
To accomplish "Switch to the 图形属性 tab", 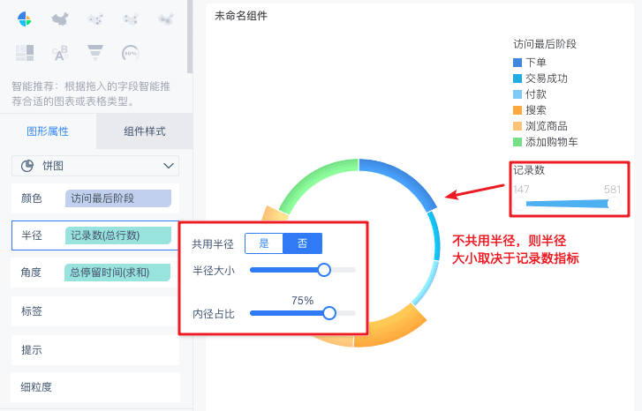I will [x=48, y=131].
